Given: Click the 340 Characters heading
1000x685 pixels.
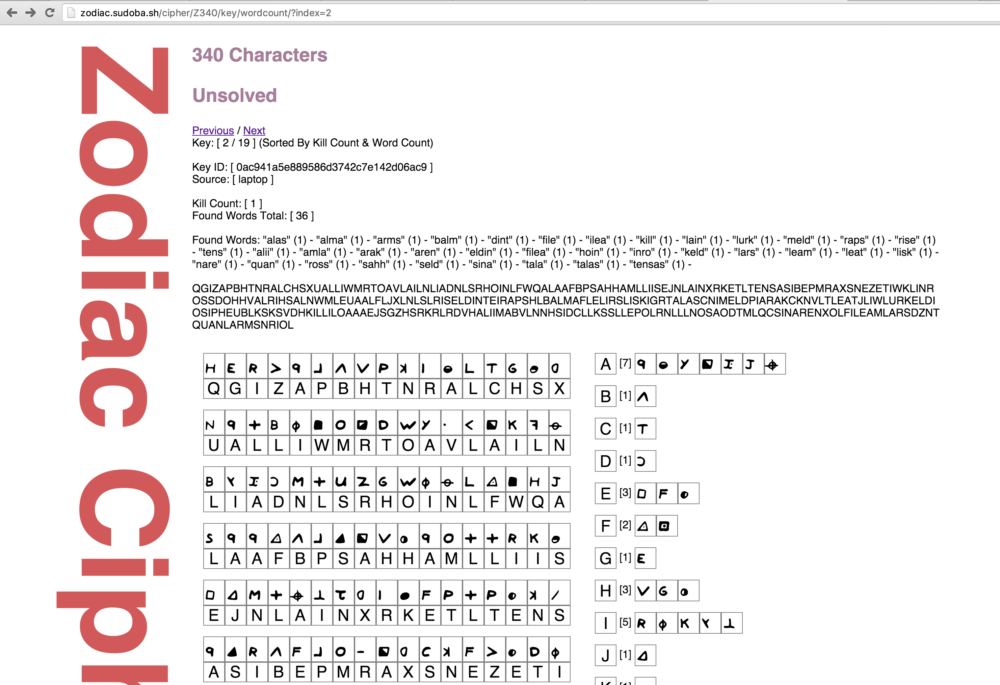Looking at the screenshot, I should tap(260, 55).
